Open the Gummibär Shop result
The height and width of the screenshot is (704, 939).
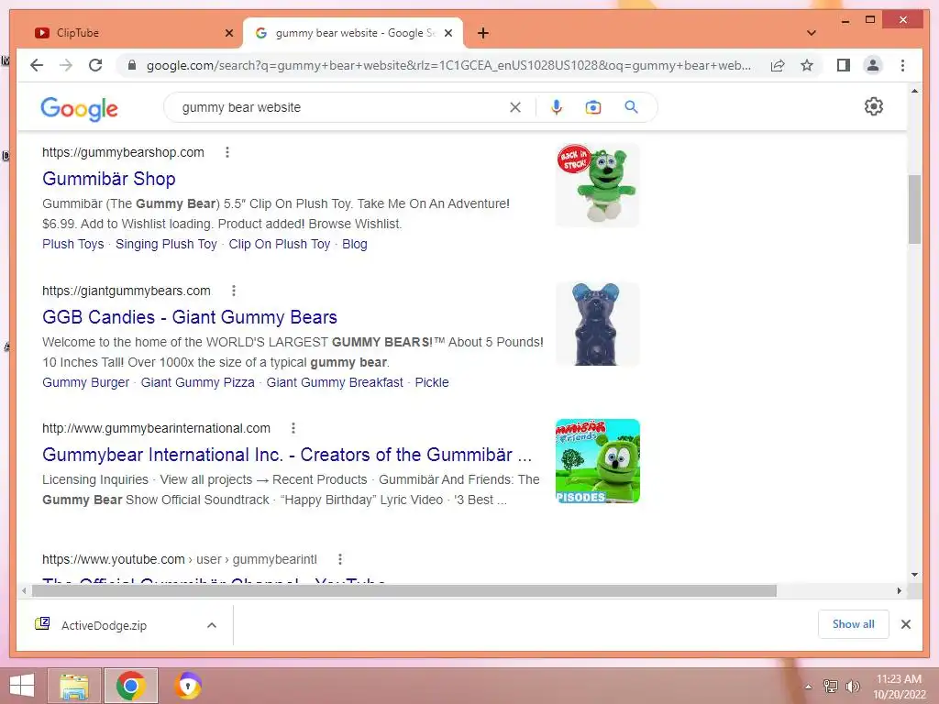coord(109,179)
